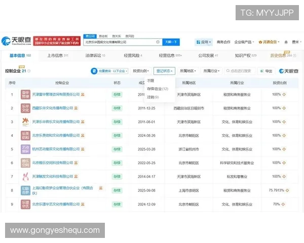The height and width of the screenshot is (243, 304).
Task: Click the help icon next to 历史信息 284
Action: [294, 56]
